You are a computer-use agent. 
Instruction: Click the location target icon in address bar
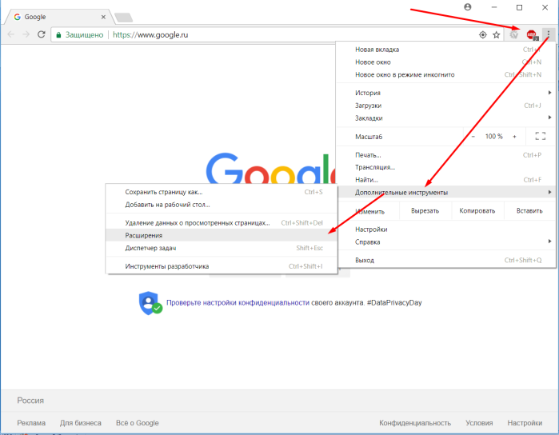(483, 35)
